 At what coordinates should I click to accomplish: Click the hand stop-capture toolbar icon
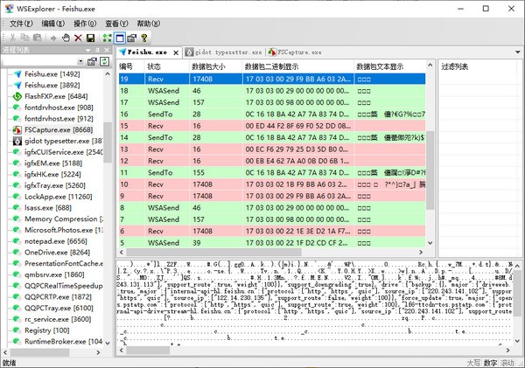point(65,38)
